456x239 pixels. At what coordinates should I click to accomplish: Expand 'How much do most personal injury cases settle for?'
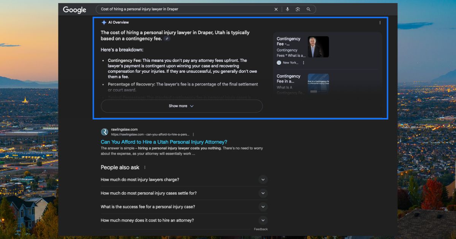point(184,193)
